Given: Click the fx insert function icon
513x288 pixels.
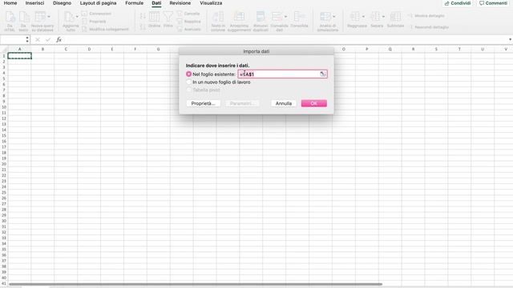Looking at the screenshot, I should click(59, 39).
